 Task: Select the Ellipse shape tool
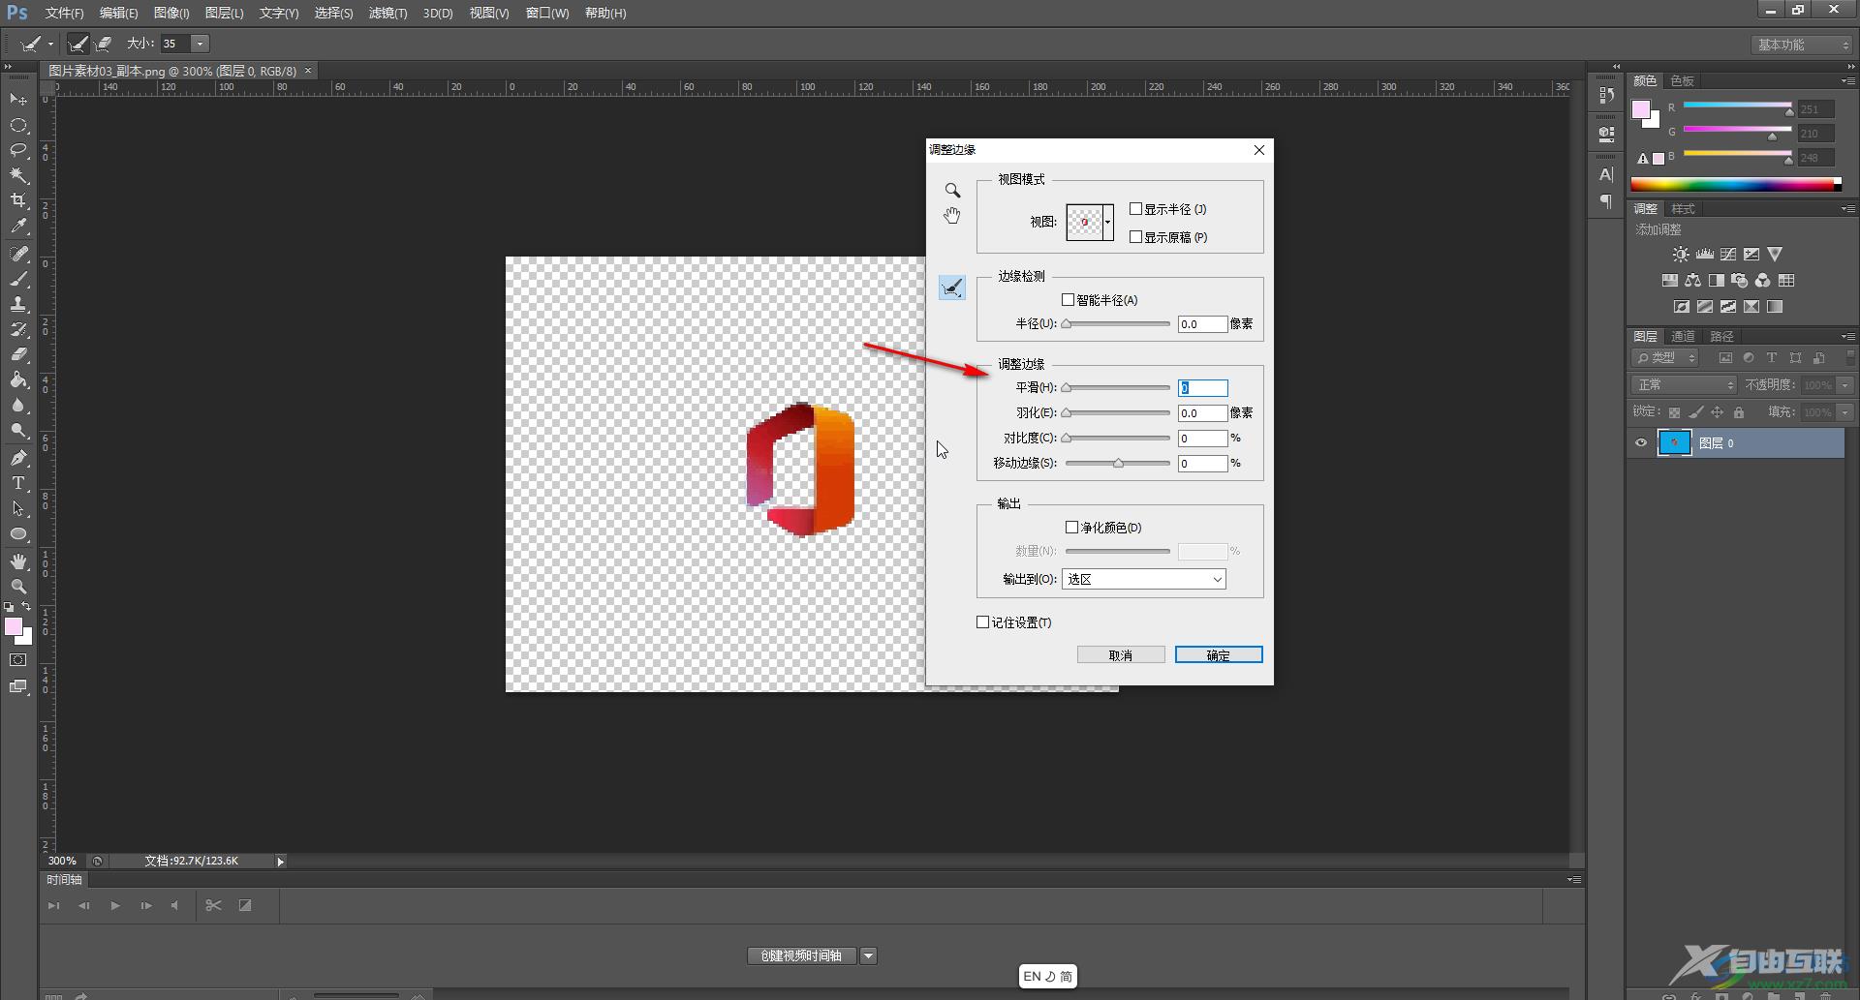click(18, 533)
